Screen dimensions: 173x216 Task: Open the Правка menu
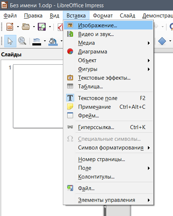(33, 16)
